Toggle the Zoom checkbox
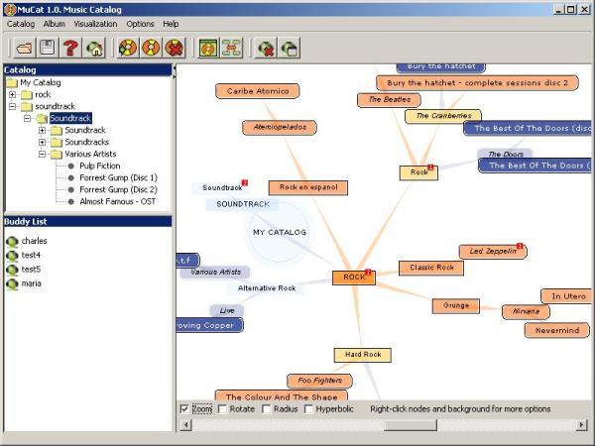Screen dimensions: 595x446 pyautogui.click(x=184, y=408)
